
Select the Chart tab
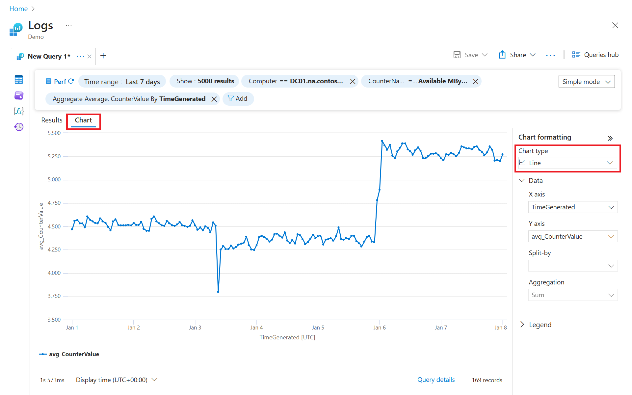[83, 120]
